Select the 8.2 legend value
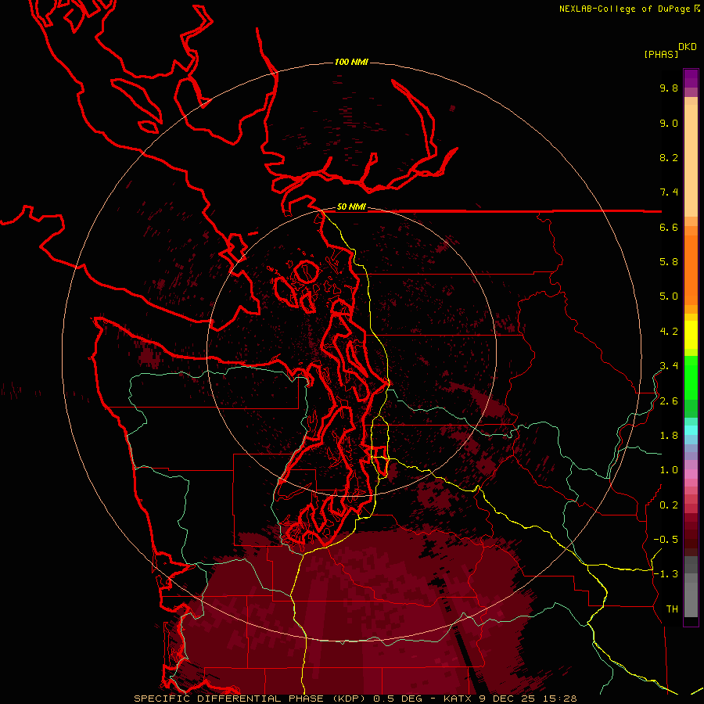Screen dimensions: 704x704 (669, 157)
